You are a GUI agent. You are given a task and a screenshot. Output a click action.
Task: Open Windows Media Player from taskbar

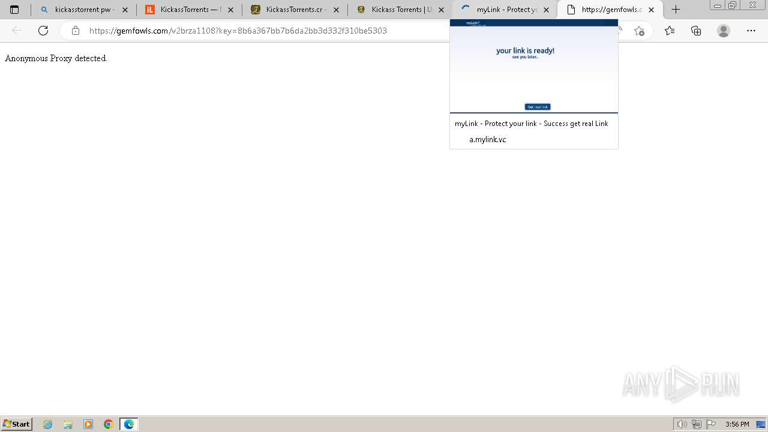(88, 424)
